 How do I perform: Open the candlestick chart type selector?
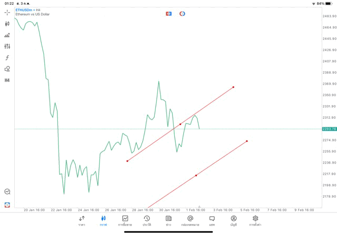7,24
